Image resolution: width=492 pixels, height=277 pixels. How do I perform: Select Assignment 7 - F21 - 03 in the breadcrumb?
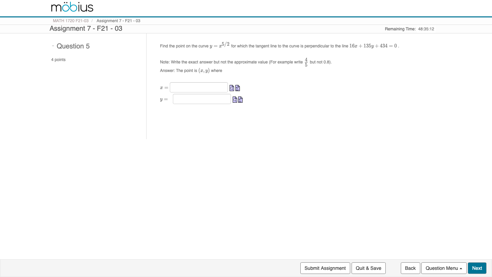(x=118, y=20)
